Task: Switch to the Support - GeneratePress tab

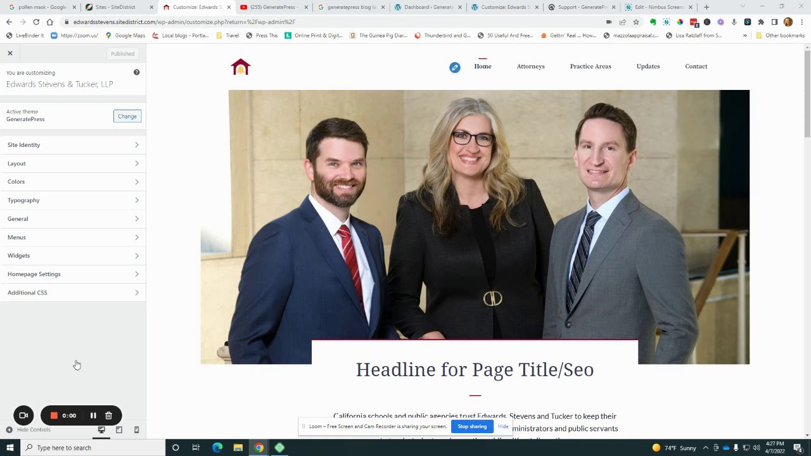Action: coord(582,7)
